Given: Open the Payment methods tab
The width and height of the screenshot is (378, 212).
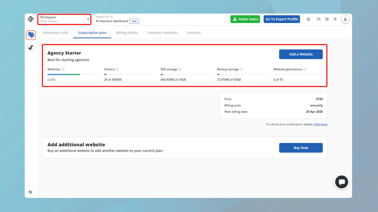Looking at the screenshot, I should pyautogui.click(x=163, y=33).
